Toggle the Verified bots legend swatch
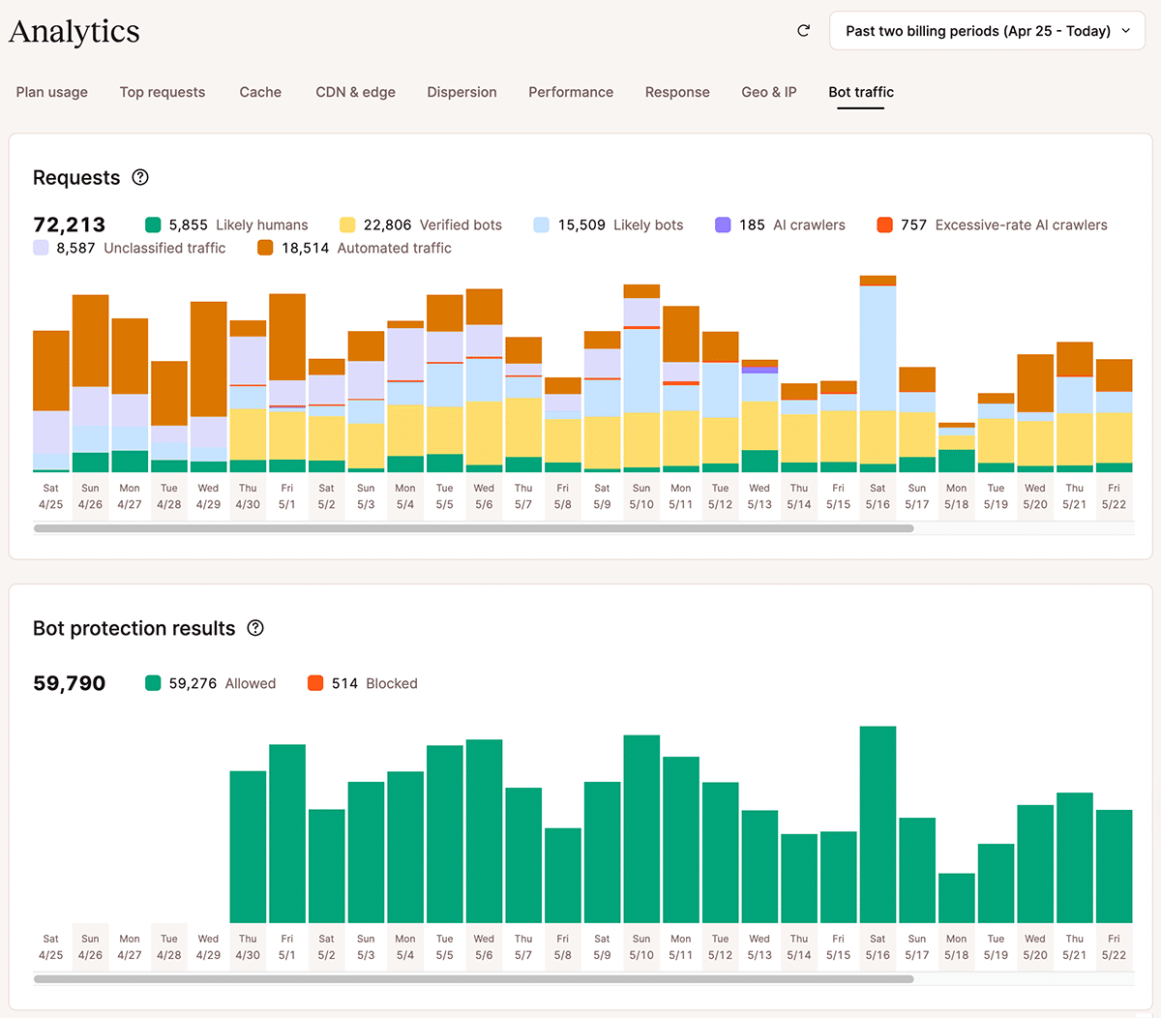Image resolution: width=1161 pixels, height=1018 pixels. (x=347, y=225)
